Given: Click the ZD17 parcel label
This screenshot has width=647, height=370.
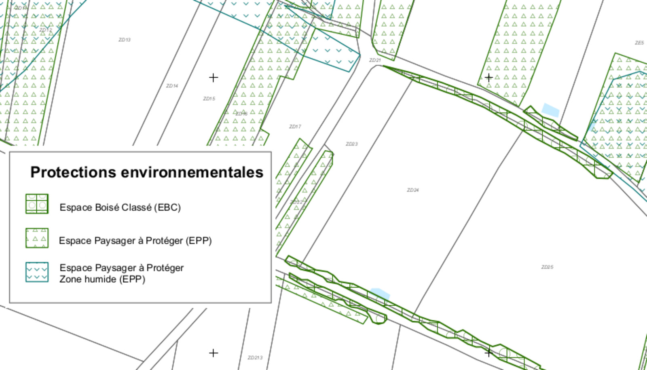Looking at the screenshot, I should 295,127.
